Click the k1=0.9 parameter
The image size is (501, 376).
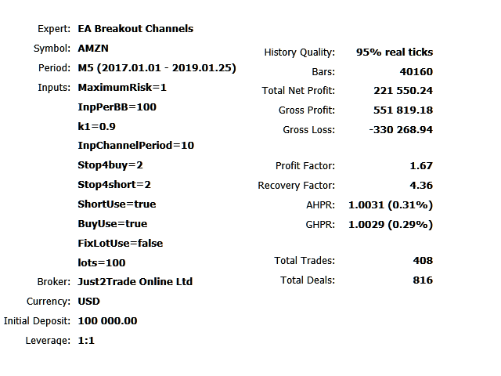96,126
